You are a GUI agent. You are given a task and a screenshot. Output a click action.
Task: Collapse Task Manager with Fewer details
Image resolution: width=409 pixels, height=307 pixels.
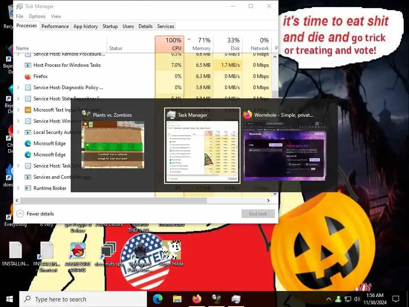tap(35, 214)
